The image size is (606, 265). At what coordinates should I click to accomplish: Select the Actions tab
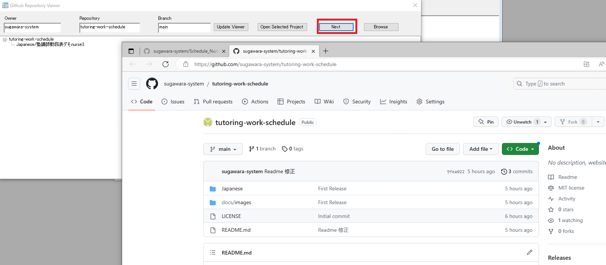point(255,102)
